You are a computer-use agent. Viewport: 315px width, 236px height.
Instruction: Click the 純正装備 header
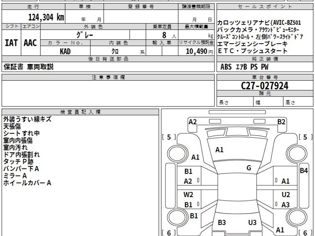pyautogui.click(x=265, y=59)
